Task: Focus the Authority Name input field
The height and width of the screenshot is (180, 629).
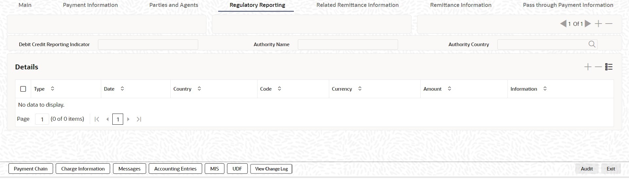Action: (348, 45)
